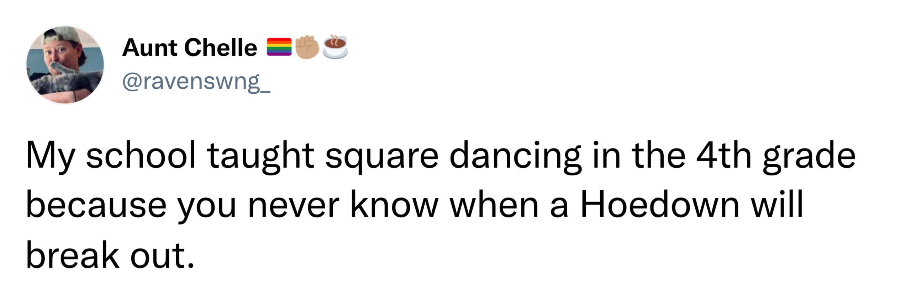Click the @ravenswng_ handle

[x=196, y=82]
